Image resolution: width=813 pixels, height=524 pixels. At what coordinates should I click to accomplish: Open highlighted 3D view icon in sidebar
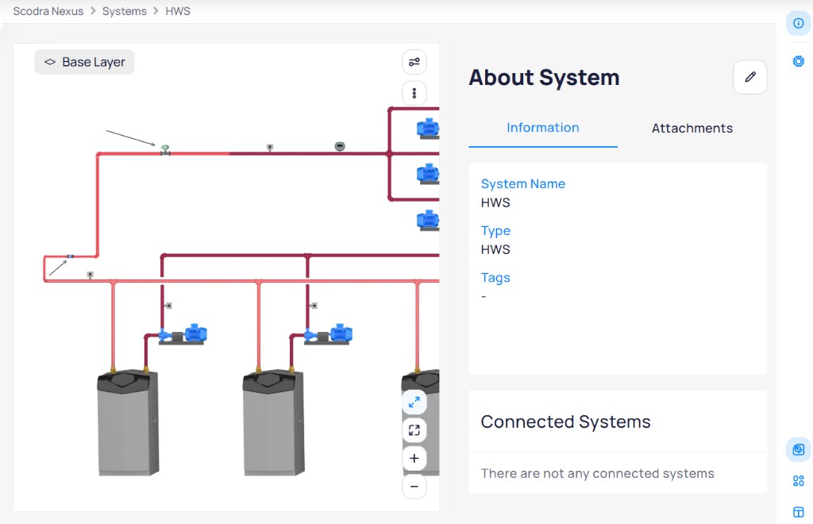(x=799, y=449)
